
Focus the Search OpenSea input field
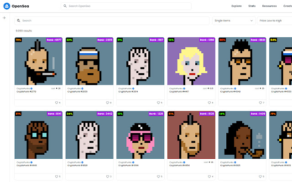click(x=126, y=6)
